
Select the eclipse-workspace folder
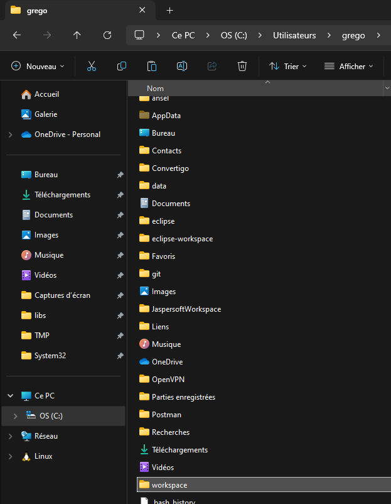pos(182,239)
